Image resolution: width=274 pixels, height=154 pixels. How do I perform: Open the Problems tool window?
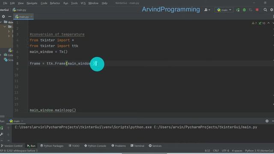click(x=119, y=146)
